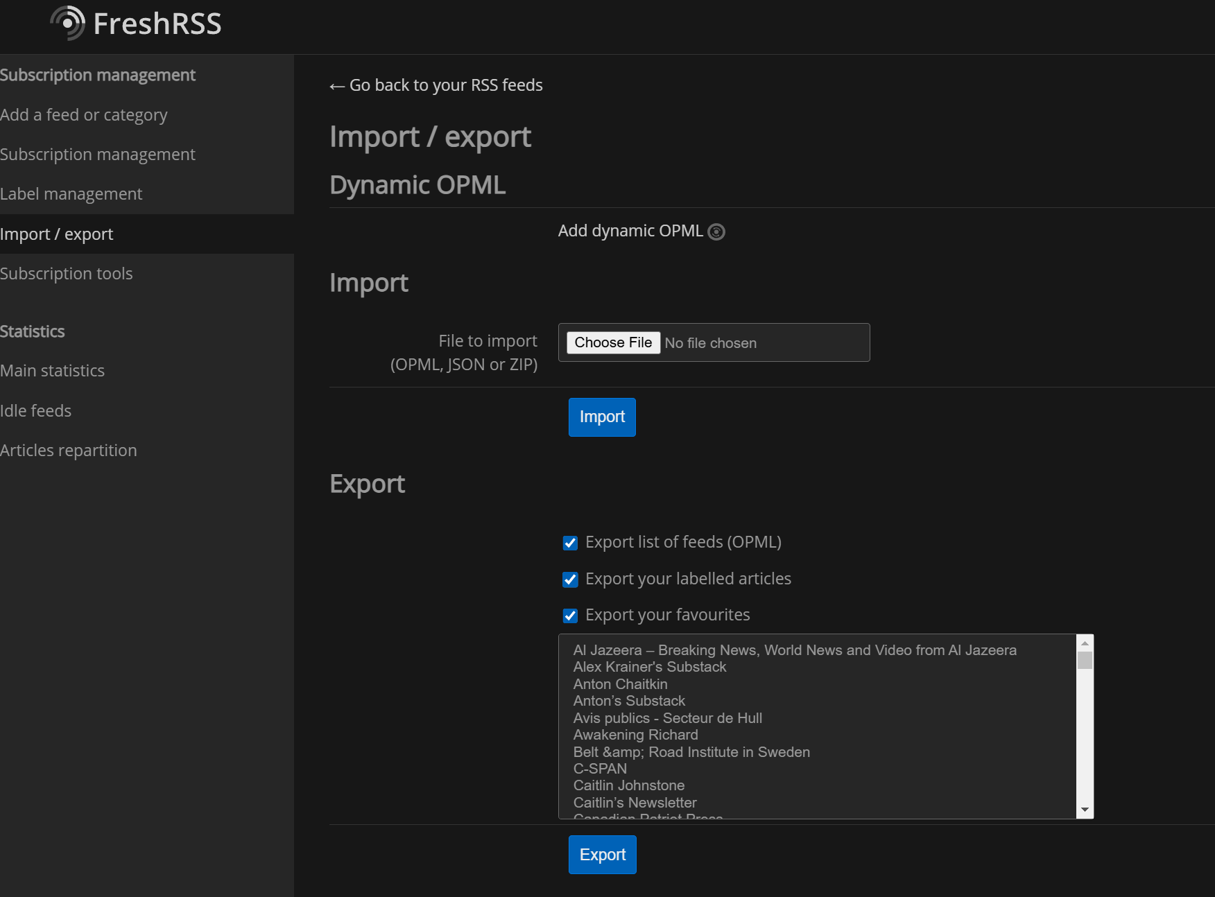Open the Add dynamic OPML help icon
This screenshot has height=897, width=1215.
click(x=716, y=232)
